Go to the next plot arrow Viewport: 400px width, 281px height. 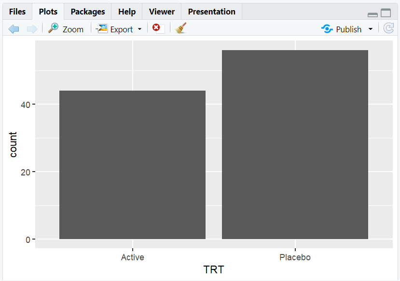click(x=32, y=29)
